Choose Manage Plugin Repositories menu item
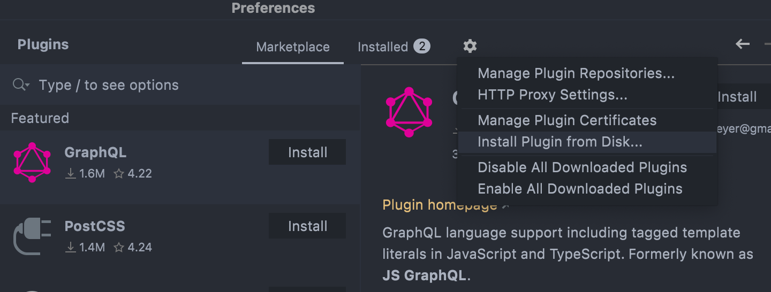This screenshot has width=771, height=292. coord(576,73)
